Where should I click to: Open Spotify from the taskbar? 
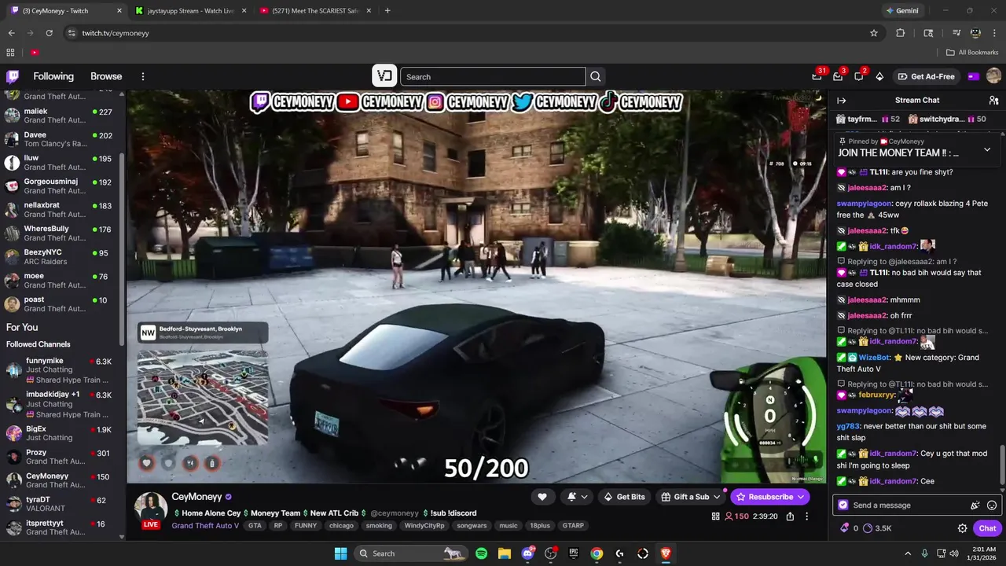click(481, 553)
